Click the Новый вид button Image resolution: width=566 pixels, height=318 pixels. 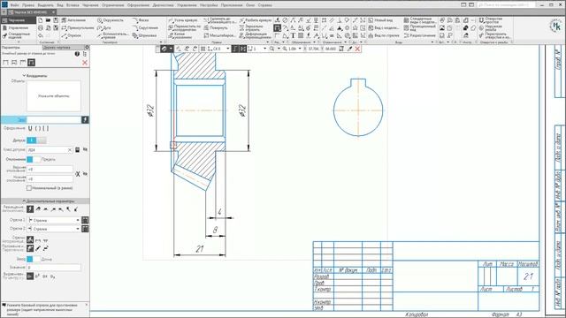click(x=380, y=20)
